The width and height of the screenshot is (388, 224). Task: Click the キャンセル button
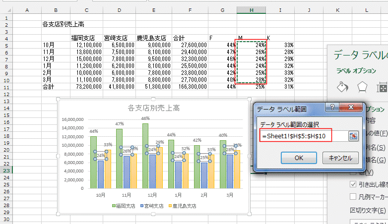click(340, 158)
